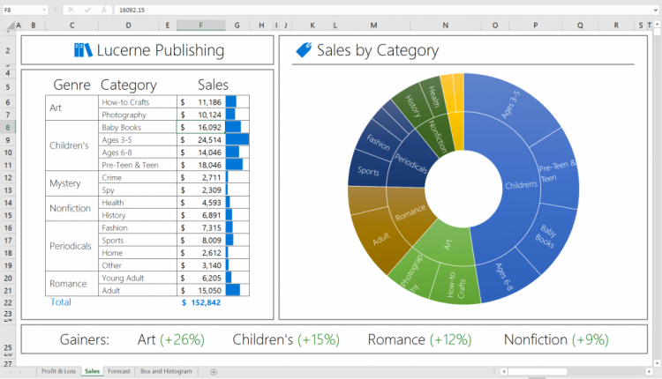
Task: Click the Romance (+12%) gainer text
Action: pos(419,339)
